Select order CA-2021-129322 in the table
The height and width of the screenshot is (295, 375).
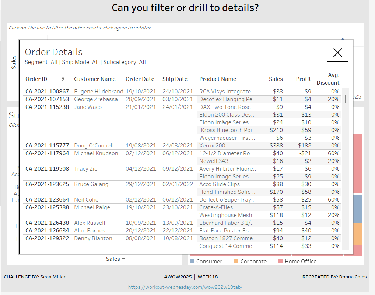(47, 238)
